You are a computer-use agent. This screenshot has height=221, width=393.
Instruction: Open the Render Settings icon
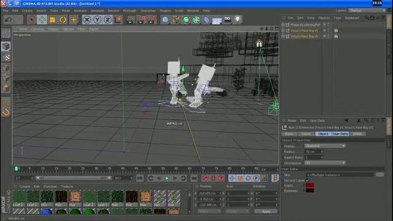coord(152,20)
